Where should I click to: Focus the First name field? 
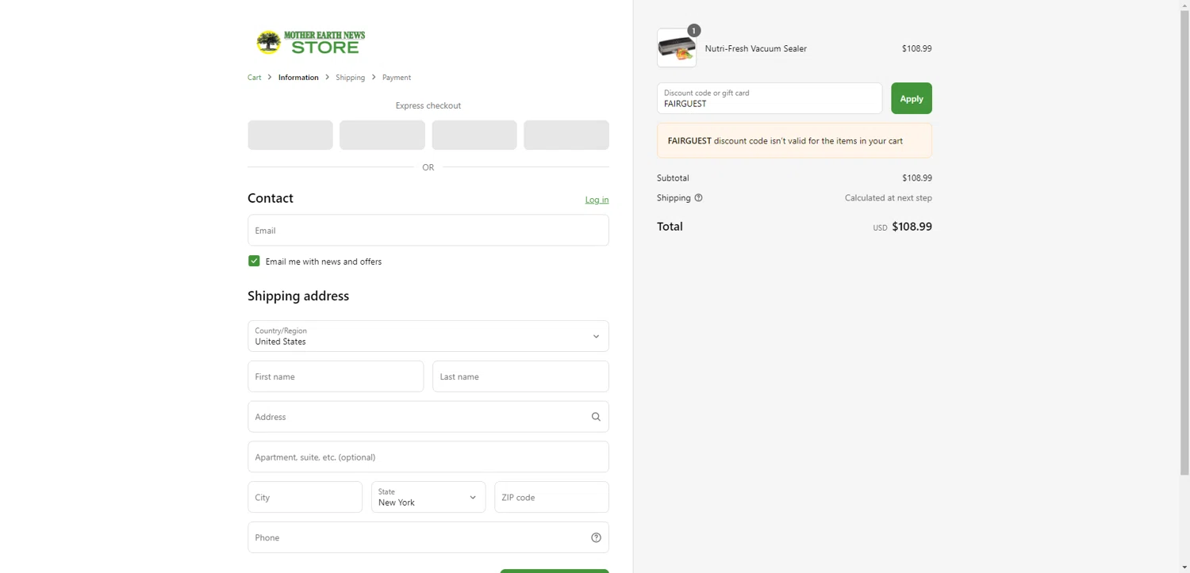[x=336, y=376]
